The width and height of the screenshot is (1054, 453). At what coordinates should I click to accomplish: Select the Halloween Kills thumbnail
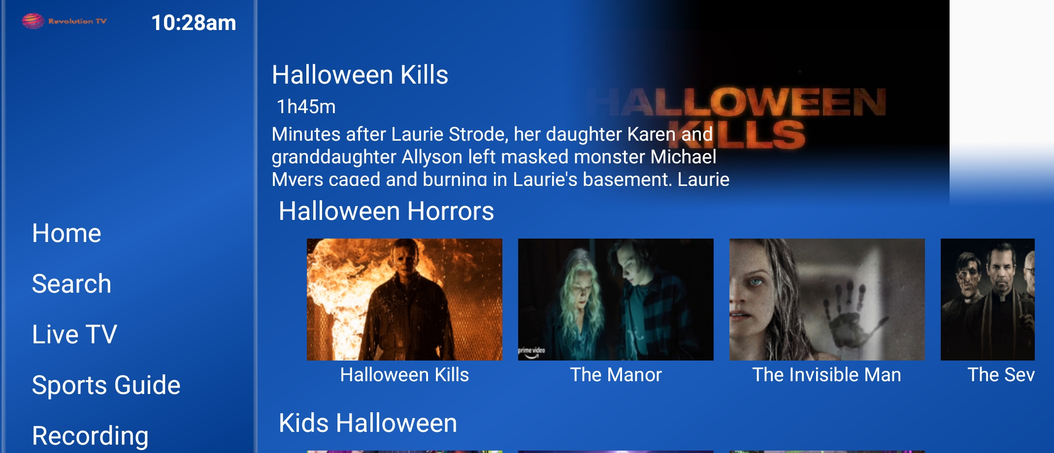pos(404,300)
